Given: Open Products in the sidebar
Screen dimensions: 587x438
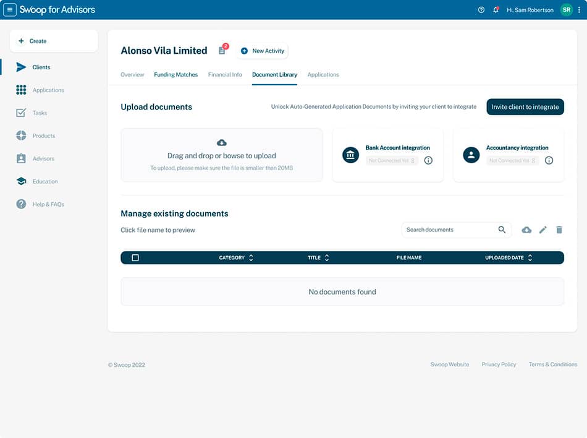Looking at the screenshot, I should click(44, 135).
